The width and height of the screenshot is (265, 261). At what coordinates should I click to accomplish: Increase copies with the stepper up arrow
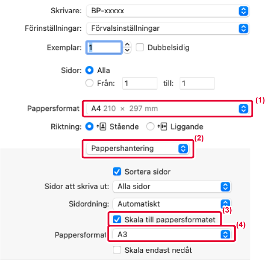click(x=127, y=44)
